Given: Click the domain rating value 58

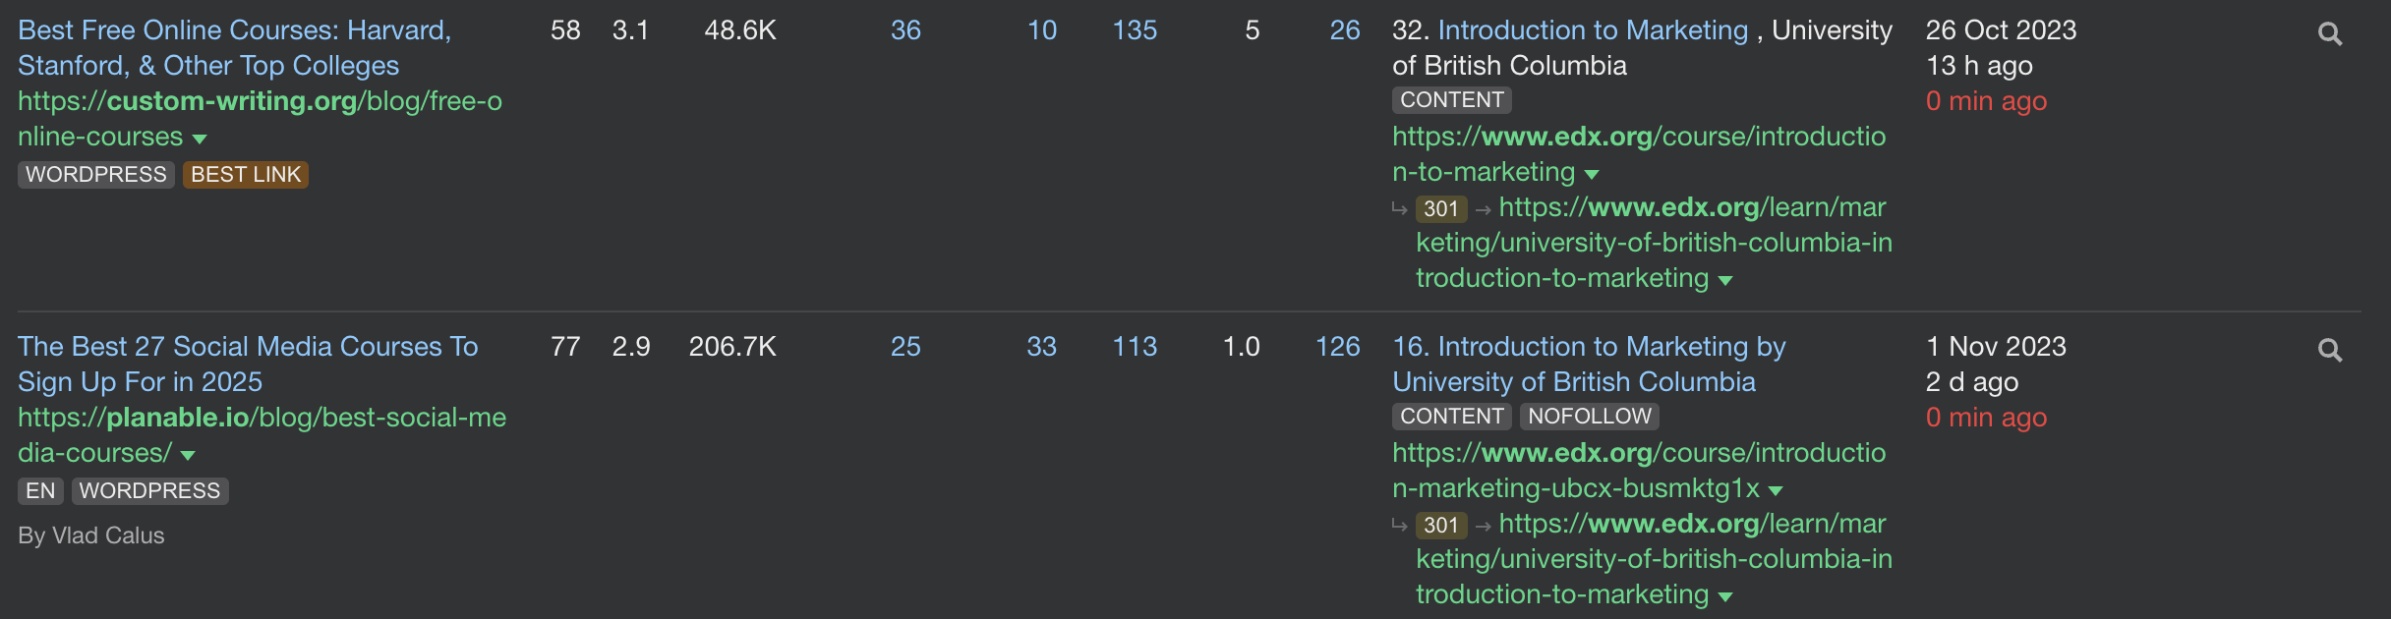Looking at the screenshot, I should (x=566, y=30).
